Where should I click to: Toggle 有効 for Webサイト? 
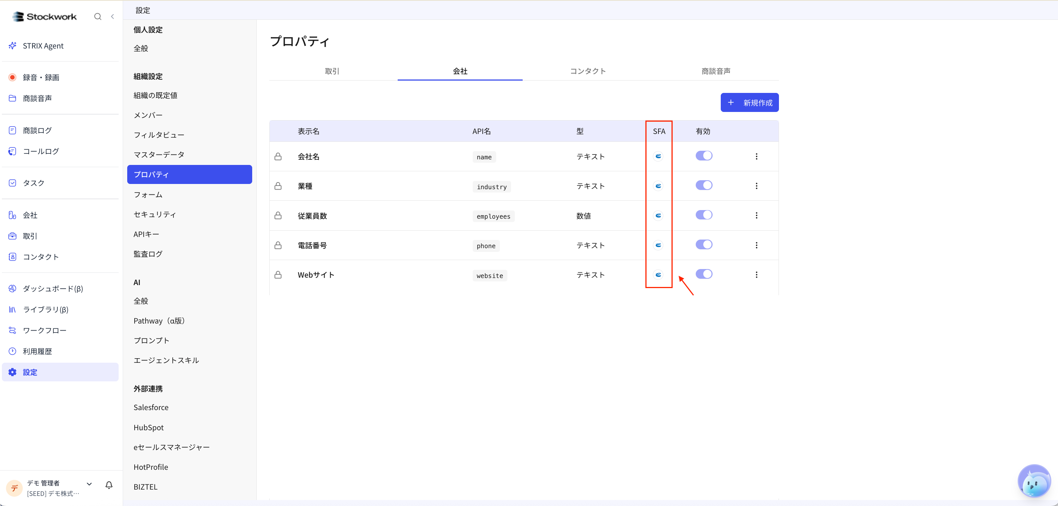point(704,274)
